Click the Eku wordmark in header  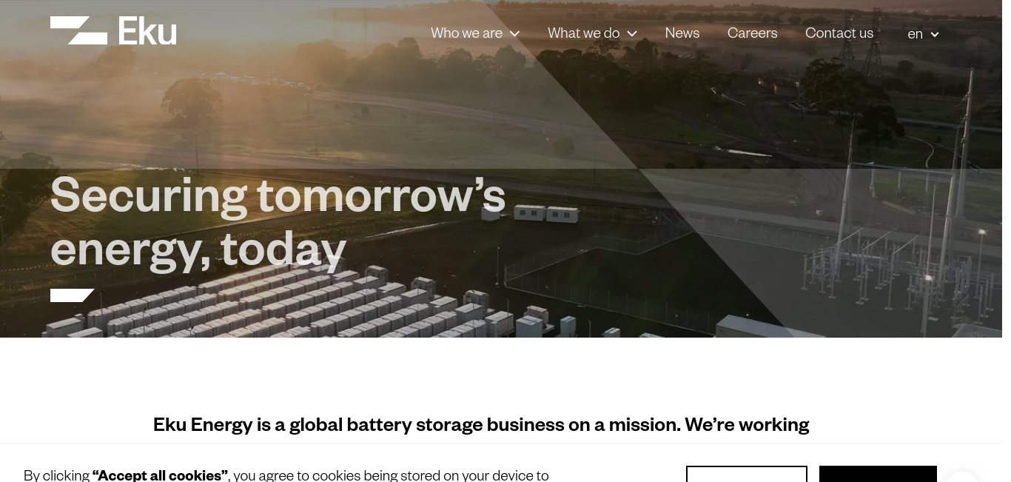[147, 31]
